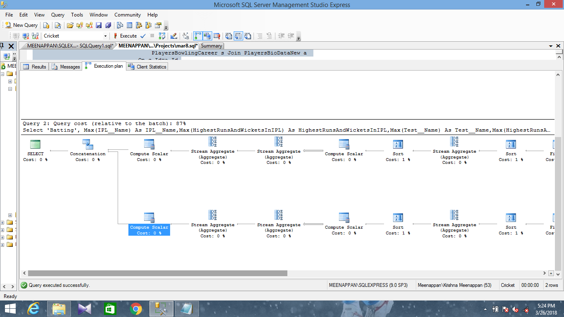Save the current query file
The height and width of the screenshot is (317, 564).
point(99,25)
